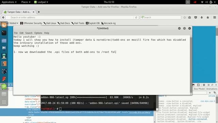Open Kali Linux bookmark
218x123 pixels.
click(x=50, y=23)
